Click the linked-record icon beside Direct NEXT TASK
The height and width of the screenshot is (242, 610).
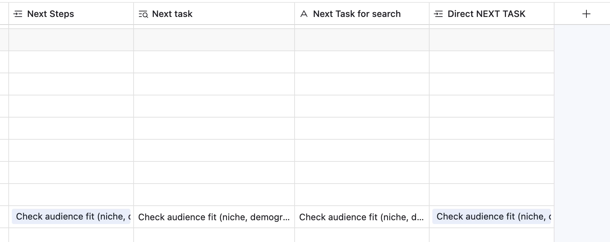438,14
